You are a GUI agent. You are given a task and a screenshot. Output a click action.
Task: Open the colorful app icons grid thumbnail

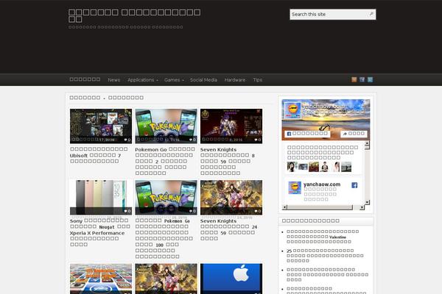101,279
